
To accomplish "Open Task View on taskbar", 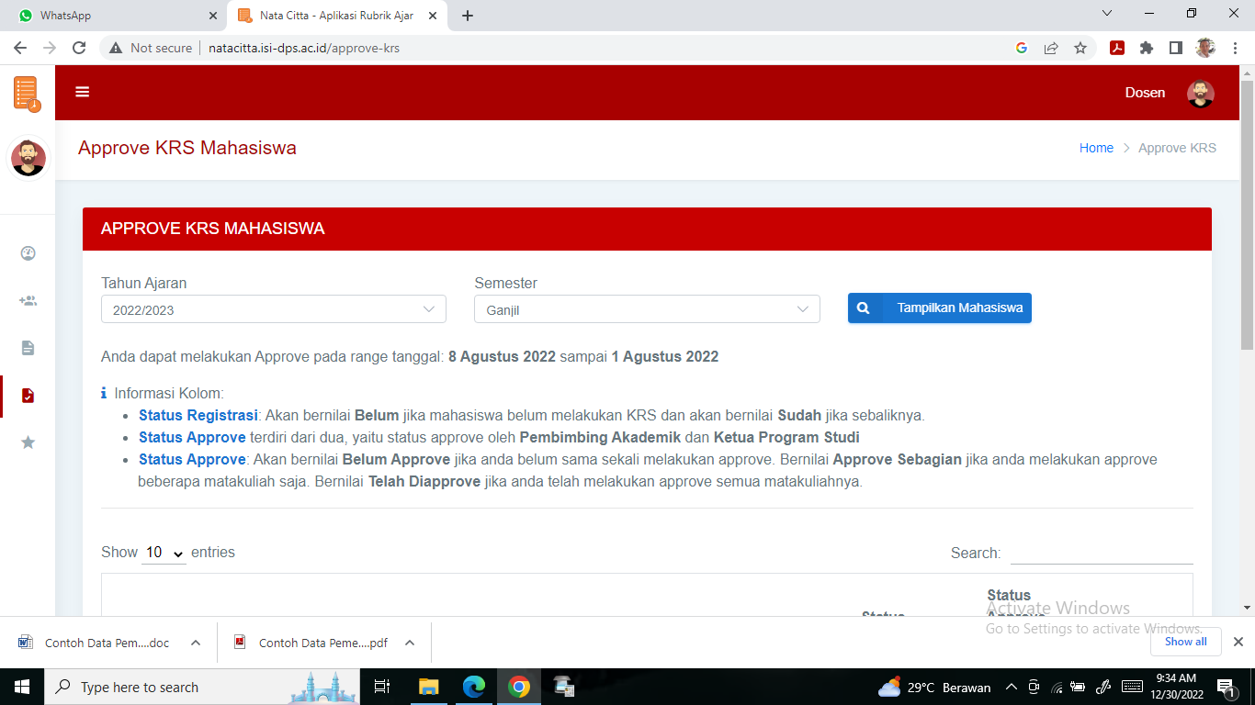I will (x=382, y=687).
